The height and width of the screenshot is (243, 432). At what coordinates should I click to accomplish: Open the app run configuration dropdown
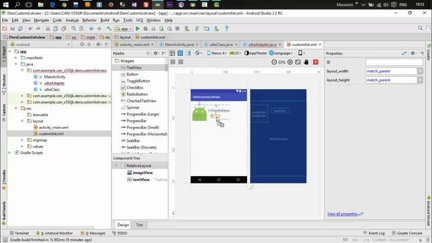point(124,28)
